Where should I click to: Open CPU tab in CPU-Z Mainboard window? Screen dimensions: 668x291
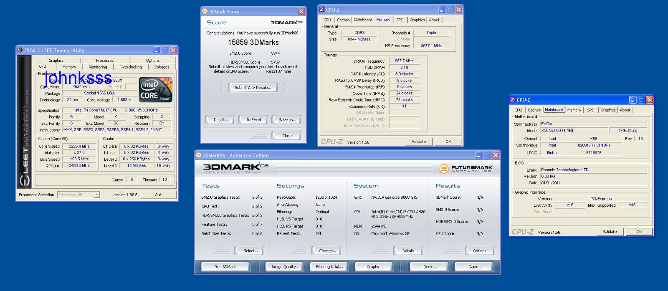(x=518, y=110)
